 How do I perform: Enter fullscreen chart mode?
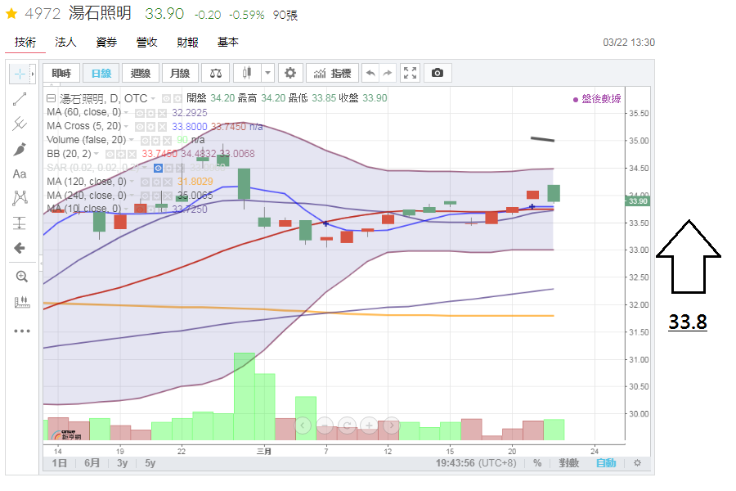coord(410,74)
